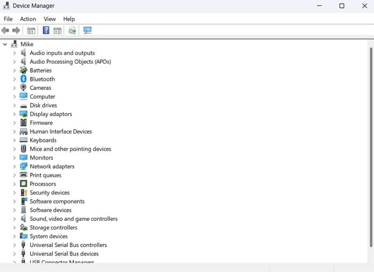Viewport: 374px width, 272px height.
Task: Click the Network adapters icon
Action: point(23,166)
